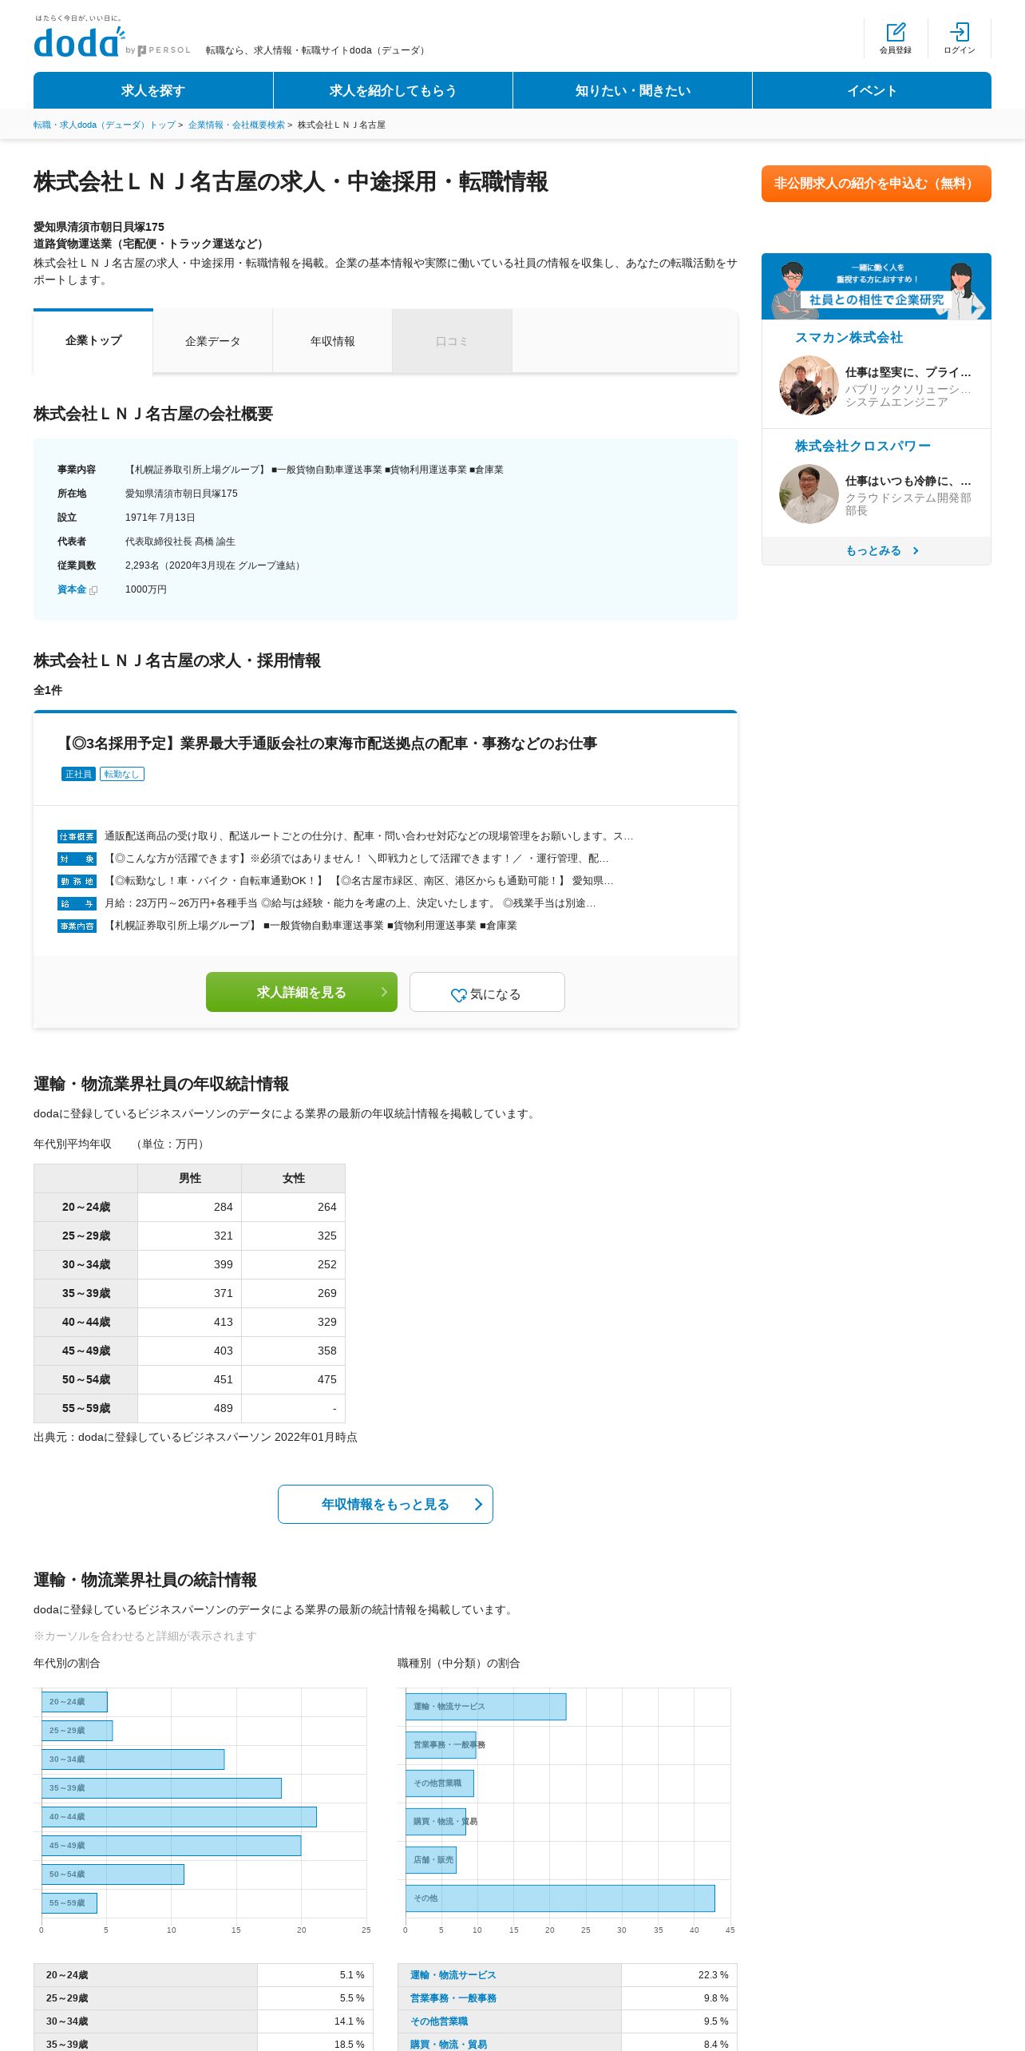Click the クロスパワー employee photo thumbnail
This screenshot has width=1025, height=2051.
click(x=809, y=494)
